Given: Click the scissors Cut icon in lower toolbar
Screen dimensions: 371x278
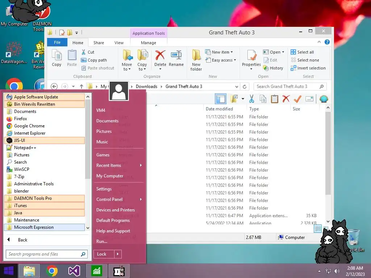Looking at the screenshot, I should pyautogui.click(x=251, y=99).
